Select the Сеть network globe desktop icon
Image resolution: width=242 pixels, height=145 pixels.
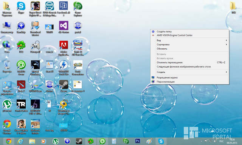click(x=7, y=47)
